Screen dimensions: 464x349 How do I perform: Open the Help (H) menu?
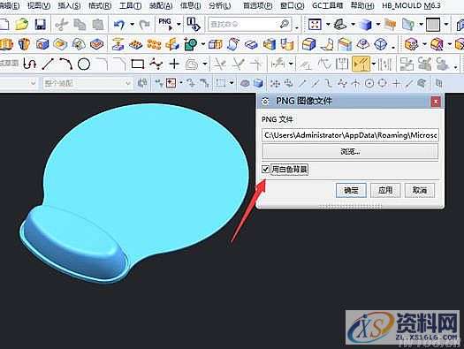pyautogui.click(x=362, y=5)
